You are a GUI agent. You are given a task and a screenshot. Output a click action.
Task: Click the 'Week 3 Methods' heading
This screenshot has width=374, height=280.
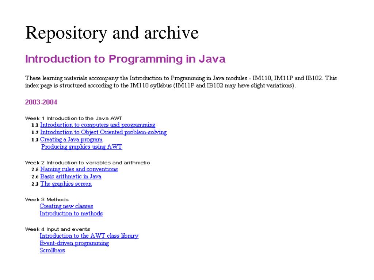click(47, 199)
